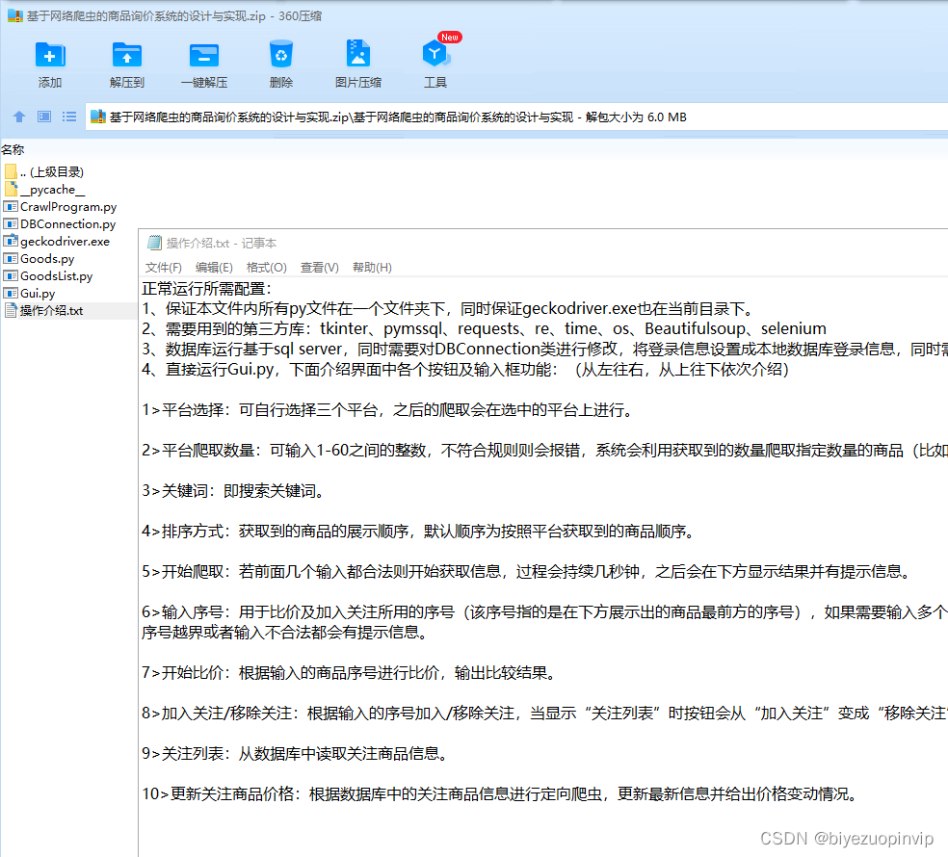Image resolution: width=948 pixels, height=857 pixels.
Task: Click the line starting '7>开始比价'
Action: [350, 673]
